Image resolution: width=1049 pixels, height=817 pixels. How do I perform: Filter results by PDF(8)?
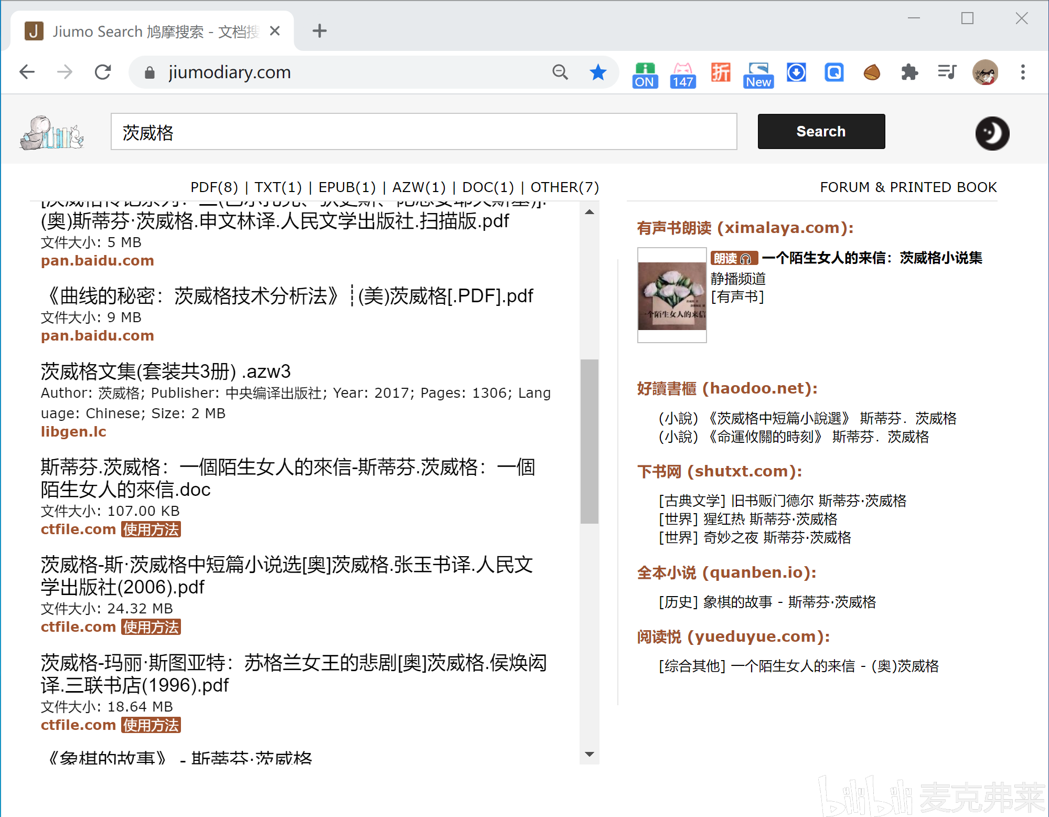214,187
